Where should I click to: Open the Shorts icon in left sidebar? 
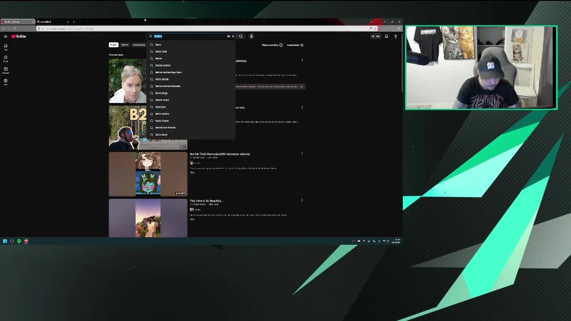coord(5,58)
